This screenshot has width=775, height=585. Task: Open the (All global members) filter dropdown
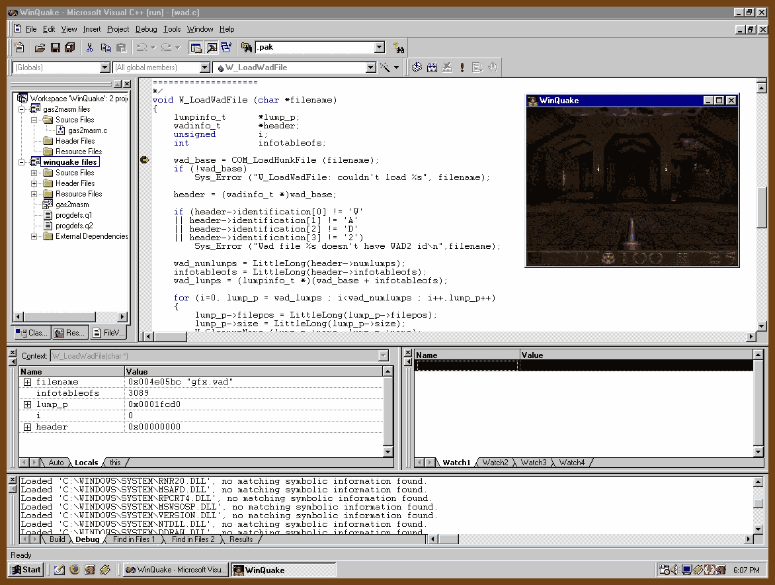pos(204,67)
